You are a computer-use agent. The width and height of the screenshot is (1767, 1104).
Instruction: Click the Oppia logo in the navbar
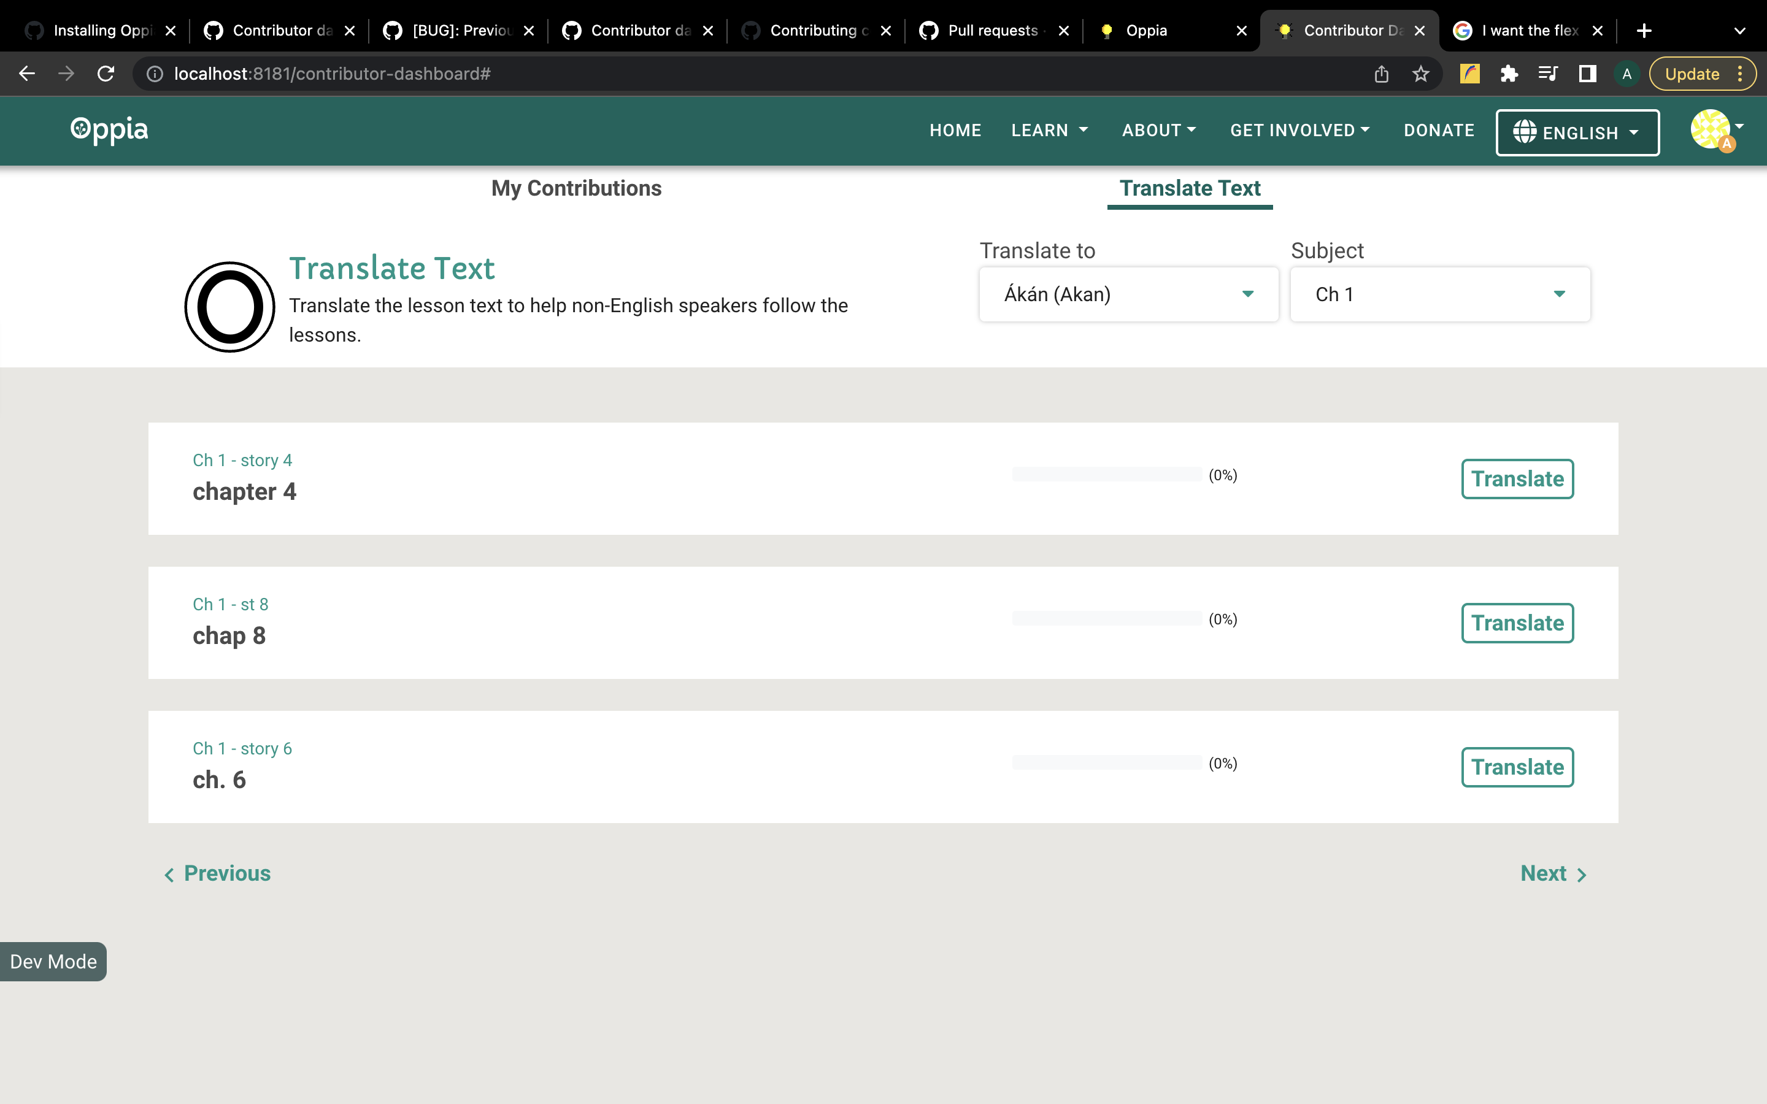[x=108, y=130]
